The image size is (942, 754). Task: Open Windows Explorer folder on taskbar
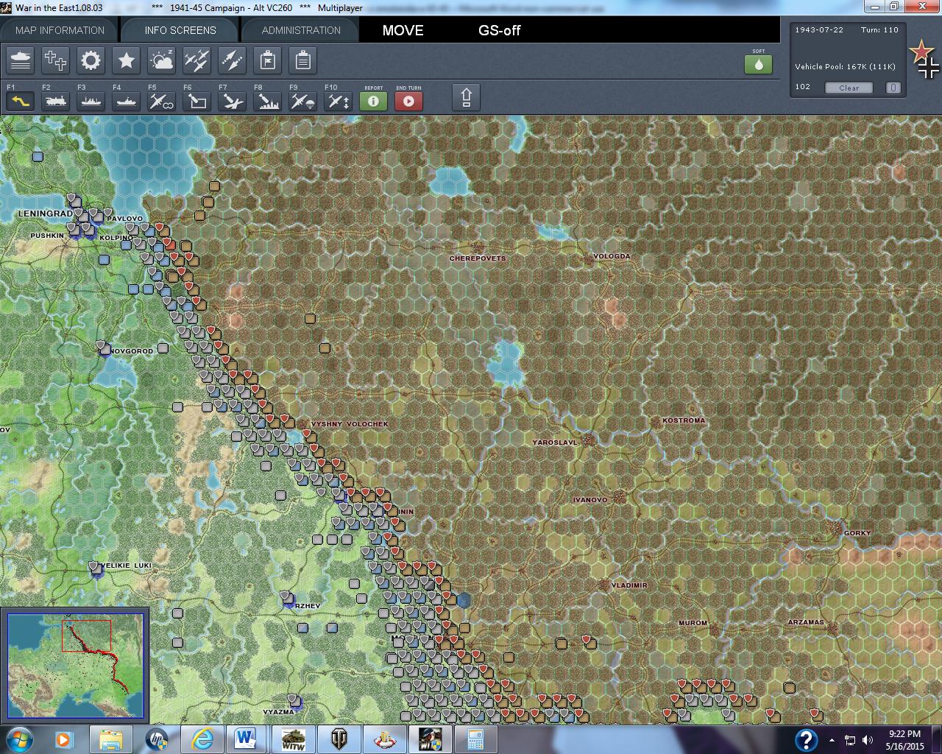click(x=110, y=739)
